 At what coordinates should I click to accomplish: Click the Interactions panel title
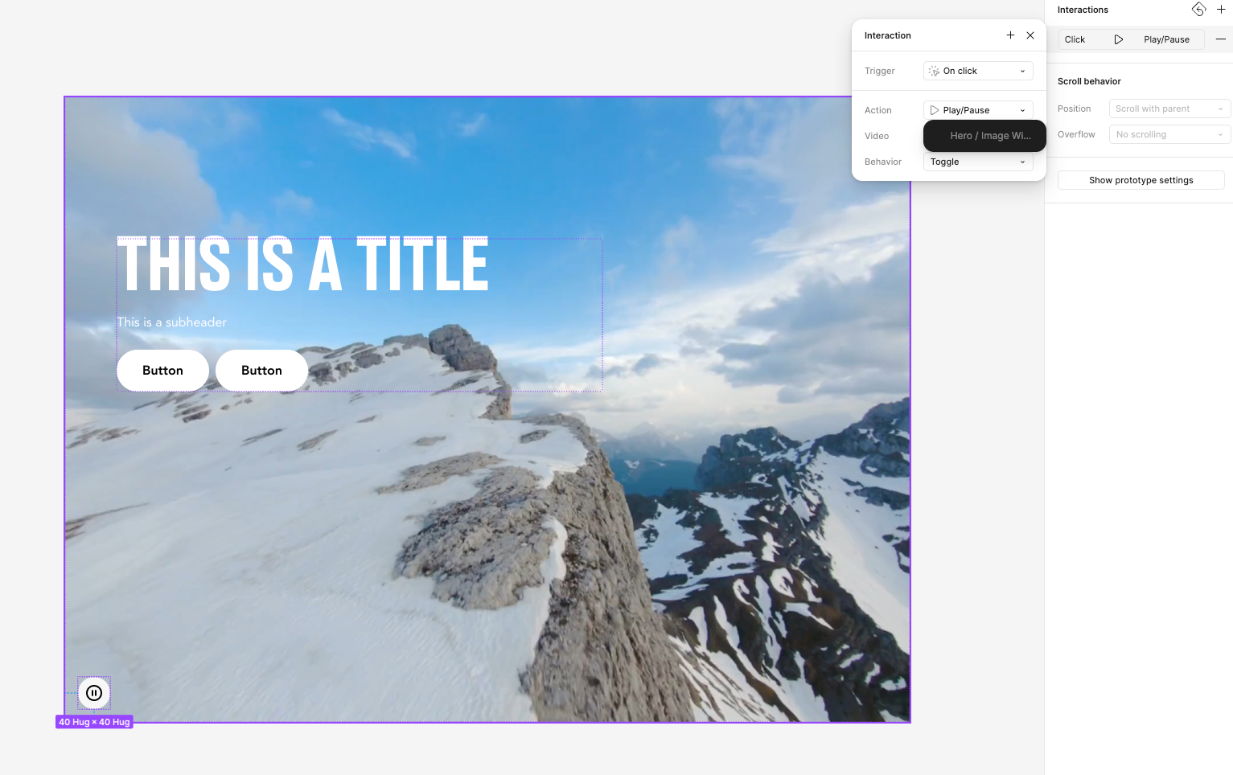point(1083,10)
